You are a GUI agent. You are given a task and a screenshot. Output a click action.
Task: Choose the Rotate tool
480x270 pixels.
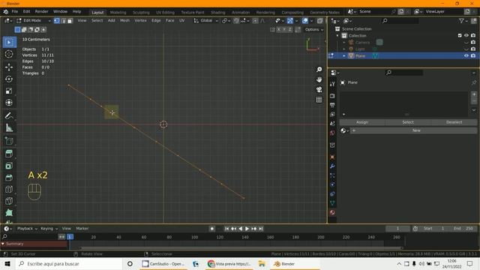(x=9, y=79)
